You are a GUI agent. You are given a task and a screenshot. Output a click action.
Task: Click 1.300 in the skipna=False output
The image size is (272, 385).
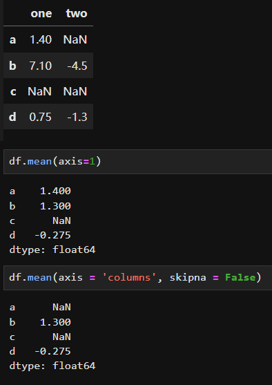point(55,322)
